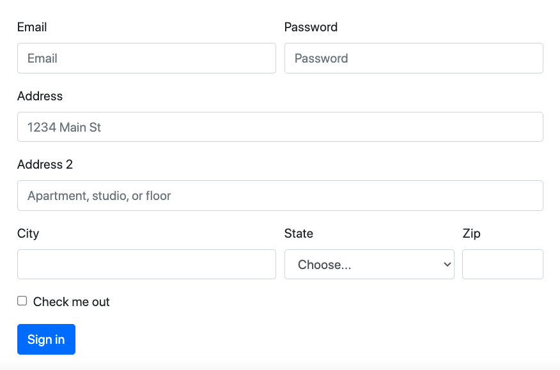Click inside the City input box
Viewport: 560px width, 370px height.
[146, 264]
